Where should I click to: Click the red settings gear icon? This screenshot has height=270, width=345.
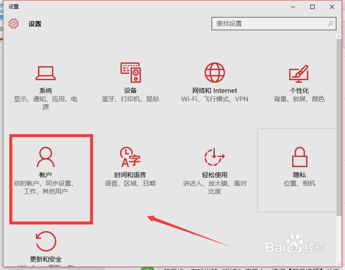pyautogui.click(x=14, y=24)
